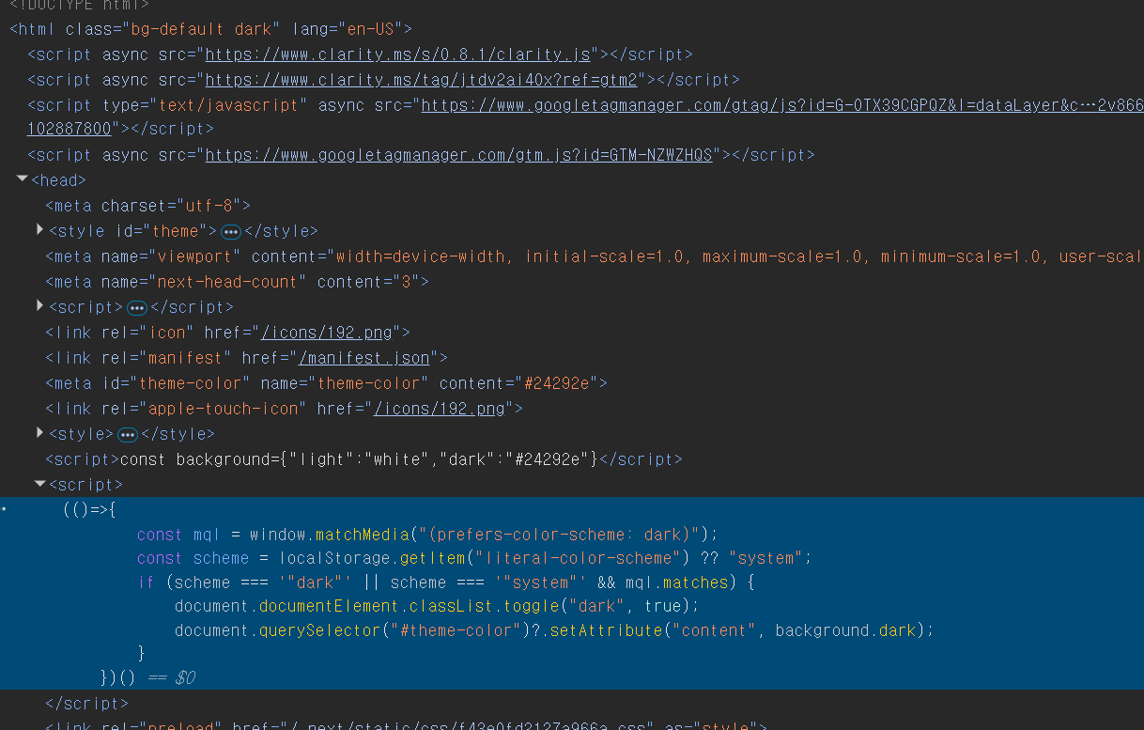This screenshot has width=1144, height=730.
Task: Click the next-head-count content value "3"
Action: click(x=406, y=282)
